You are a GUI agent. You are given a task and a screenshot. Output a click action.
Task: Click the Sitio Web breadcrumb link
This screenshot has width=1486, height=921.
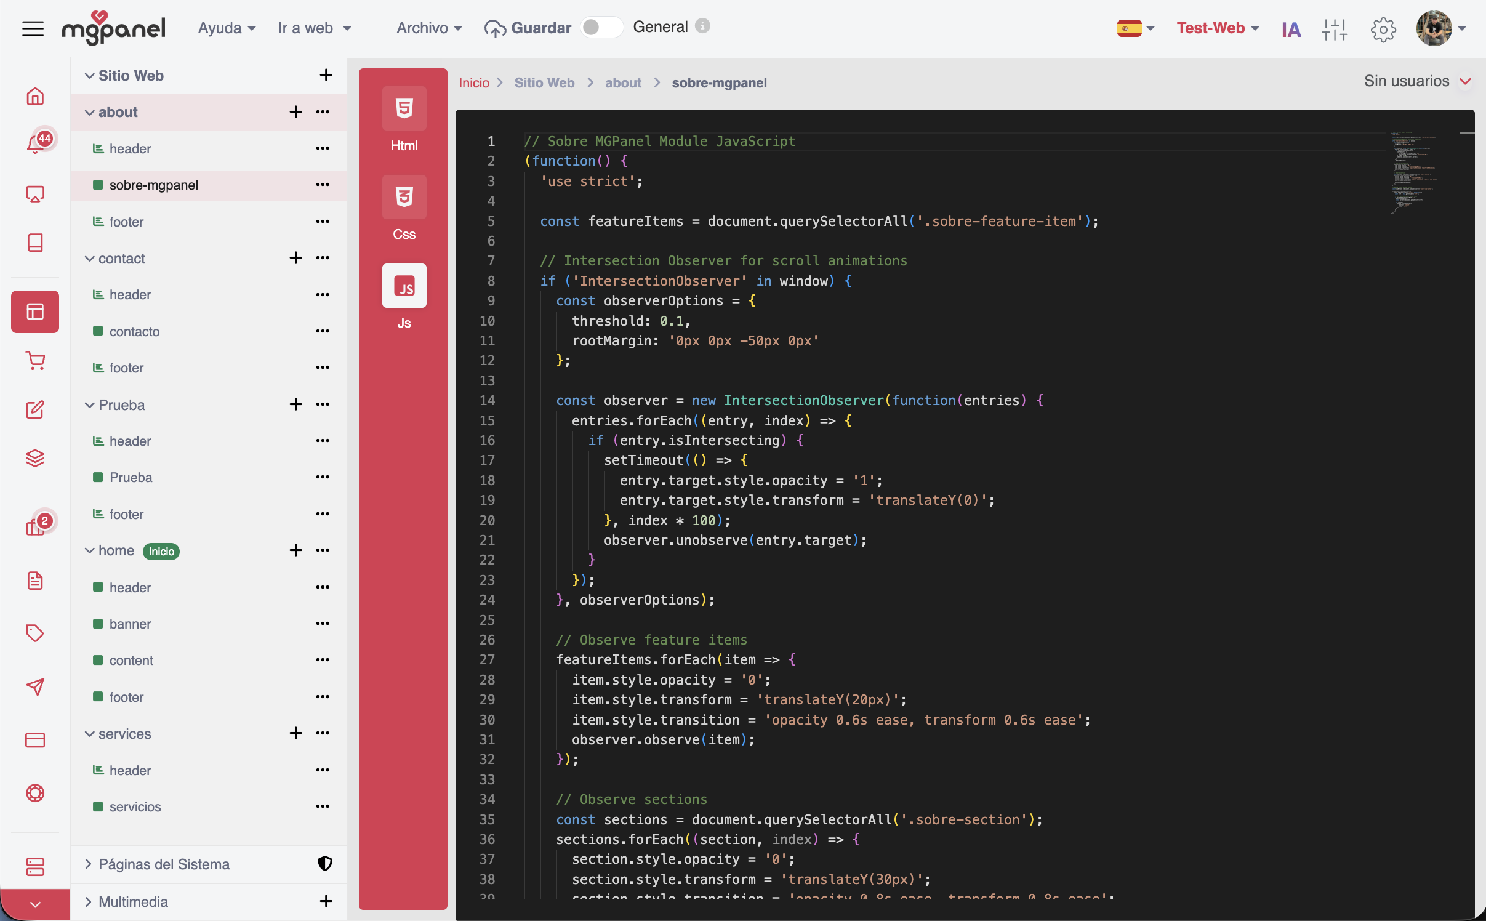[544, 82]
